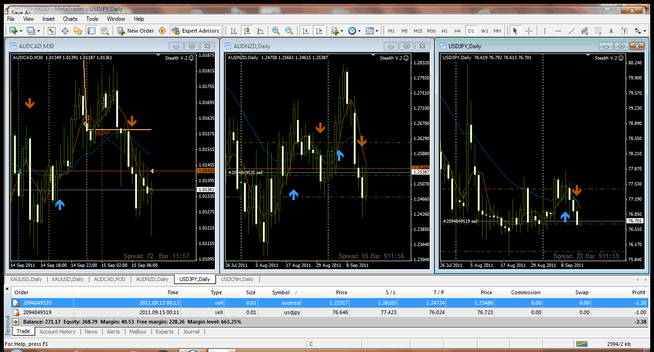Image resolution: width=654 pixels, height=352 pixels.
Task: Click the Periods clock icon
Action: pyautogui.click(x=352, y=31)
